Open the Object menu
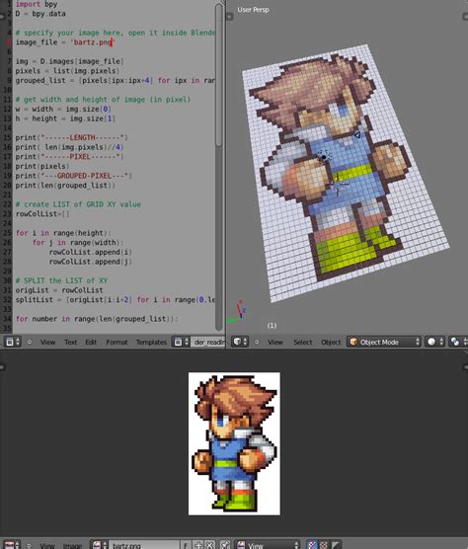The width and height of the screenshot is (468, 549). 331,342
